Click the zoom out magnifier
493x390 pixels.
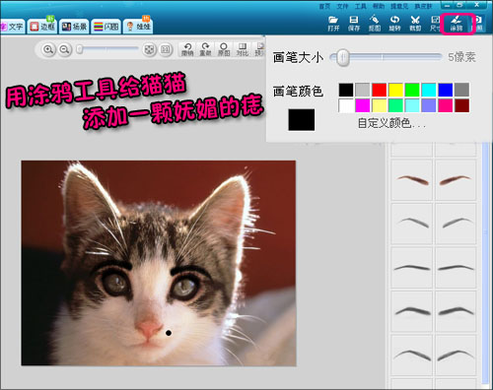[x=65, y=49]
